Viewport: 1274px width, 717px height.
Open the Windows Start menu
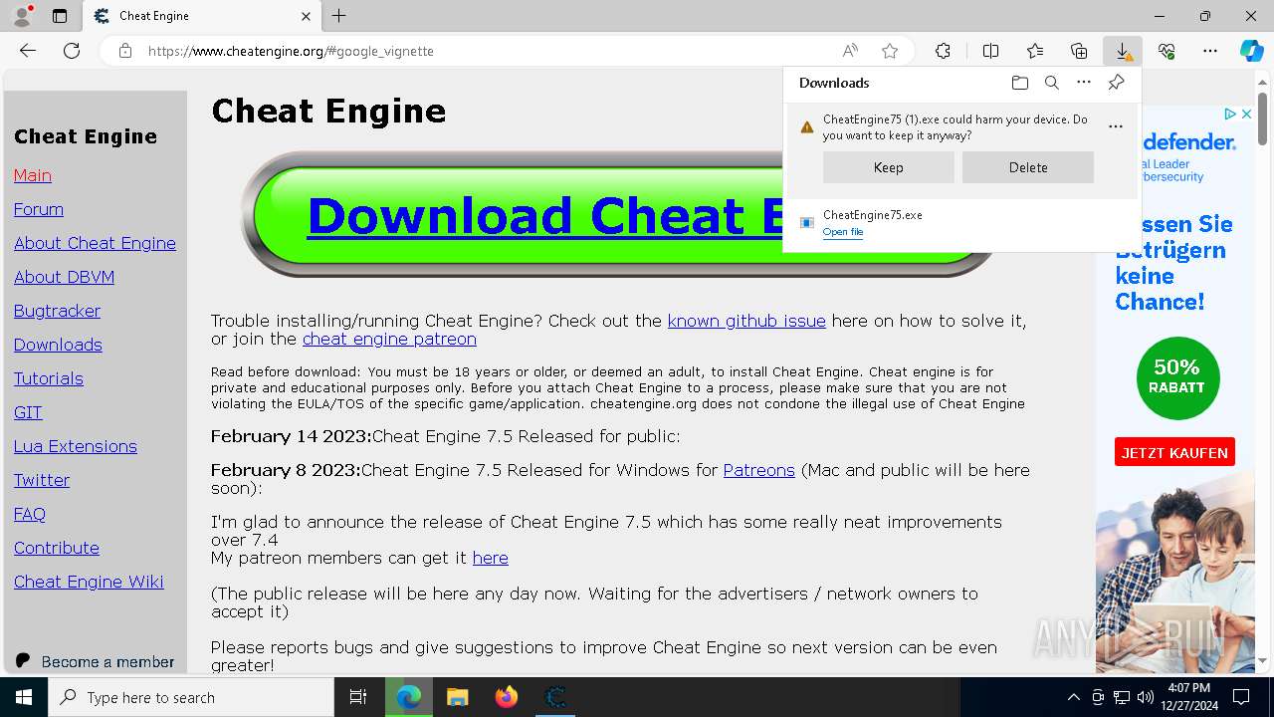point(24,697)
